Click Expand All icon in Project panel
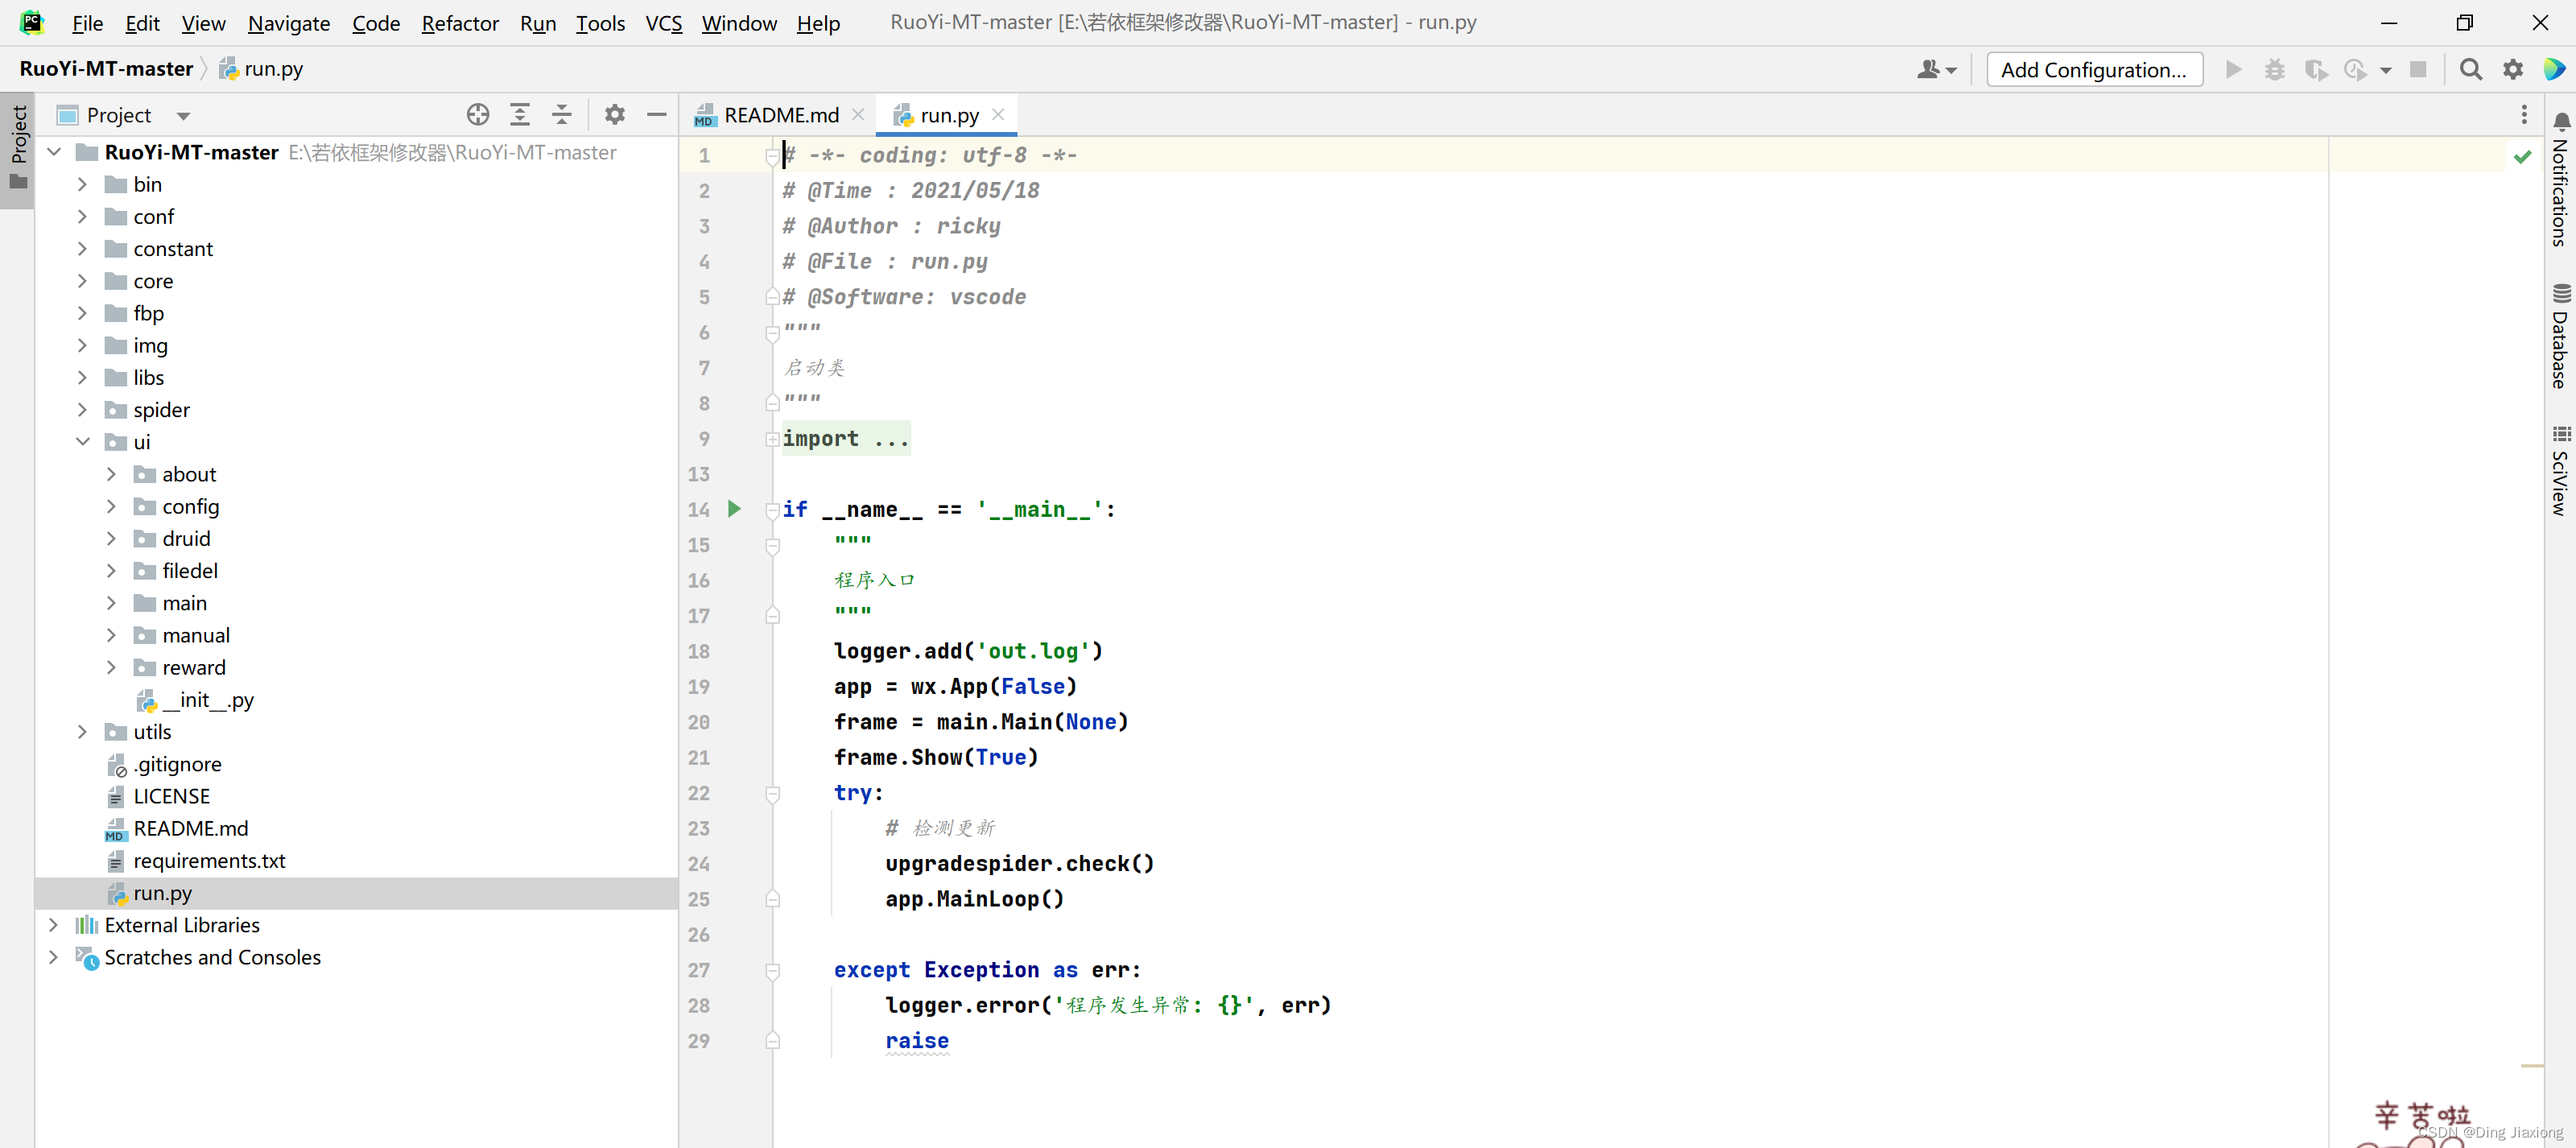 point(520,115)
